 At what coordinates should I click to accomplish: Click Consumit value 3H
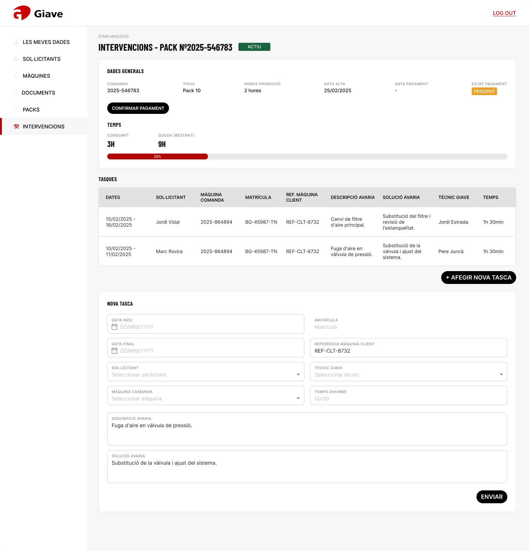[x=111, y=144]
